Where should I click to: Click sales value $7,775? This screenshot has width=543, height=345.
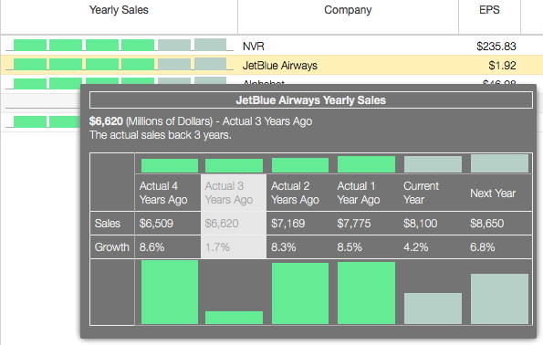(354, 224)
